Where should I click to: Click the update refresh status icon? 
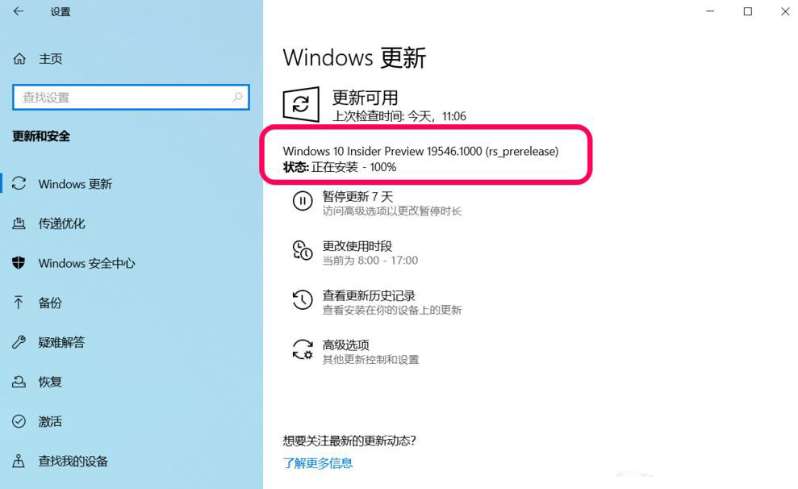[x=301, y=104]
